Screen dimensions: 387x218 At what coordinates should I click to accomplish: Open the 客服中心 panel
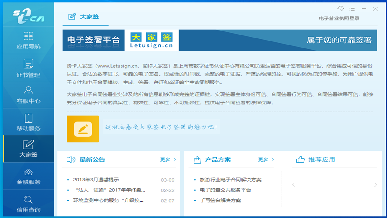click(28, 94)
